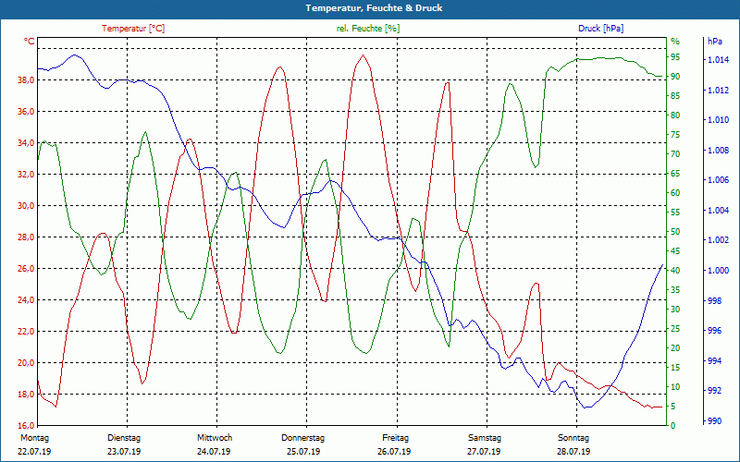Select the red Temperatur [°C] legend label
Image resolution: width=740 pixels, height=462 pixels.
click(x=133, y=29)
